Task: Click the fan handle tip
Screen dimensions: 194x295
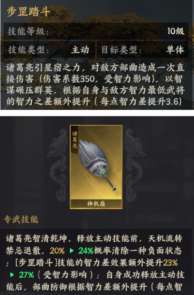Action: click(x=114, y=188)
